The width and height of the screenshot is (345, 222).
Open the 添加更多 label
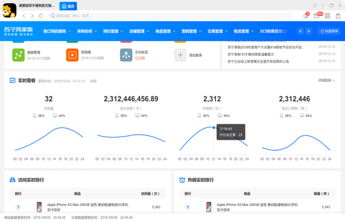pyautogui.click(x=195, y=55)
